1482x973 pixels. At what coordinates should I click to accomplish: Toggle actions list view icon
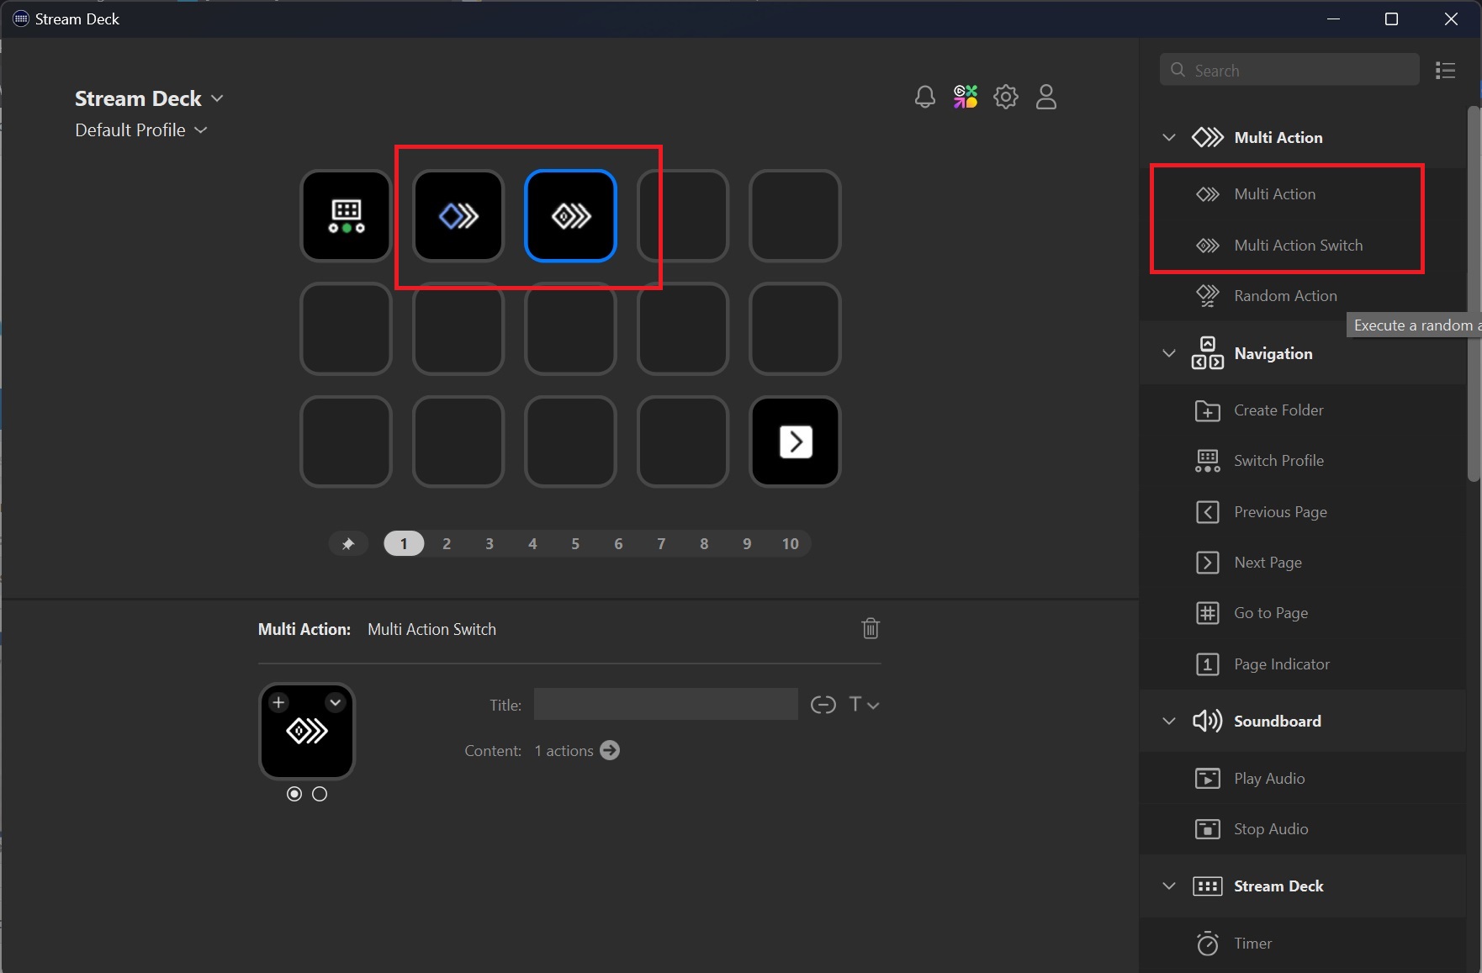click(1445, 71)
